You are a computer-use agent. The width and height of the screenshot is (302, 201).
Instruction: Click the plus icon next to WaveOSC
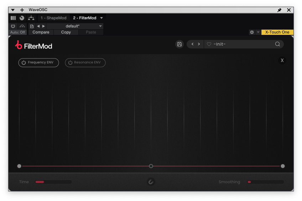pyautogui.click(x=22, y=10)
